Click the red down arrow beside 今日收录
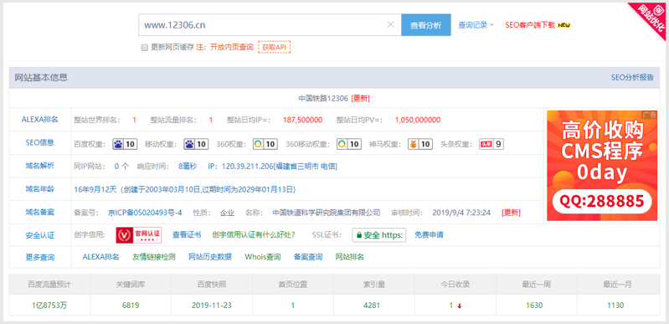This screenshot has width=669, height=324. click(x=459, y=306)
